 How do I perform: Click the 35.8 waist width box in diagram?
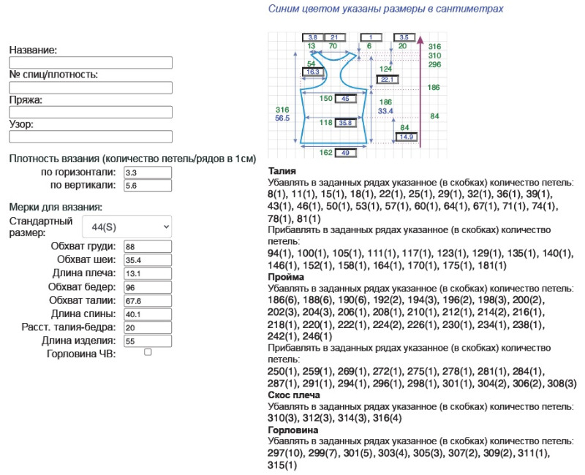tap(346, 123)
